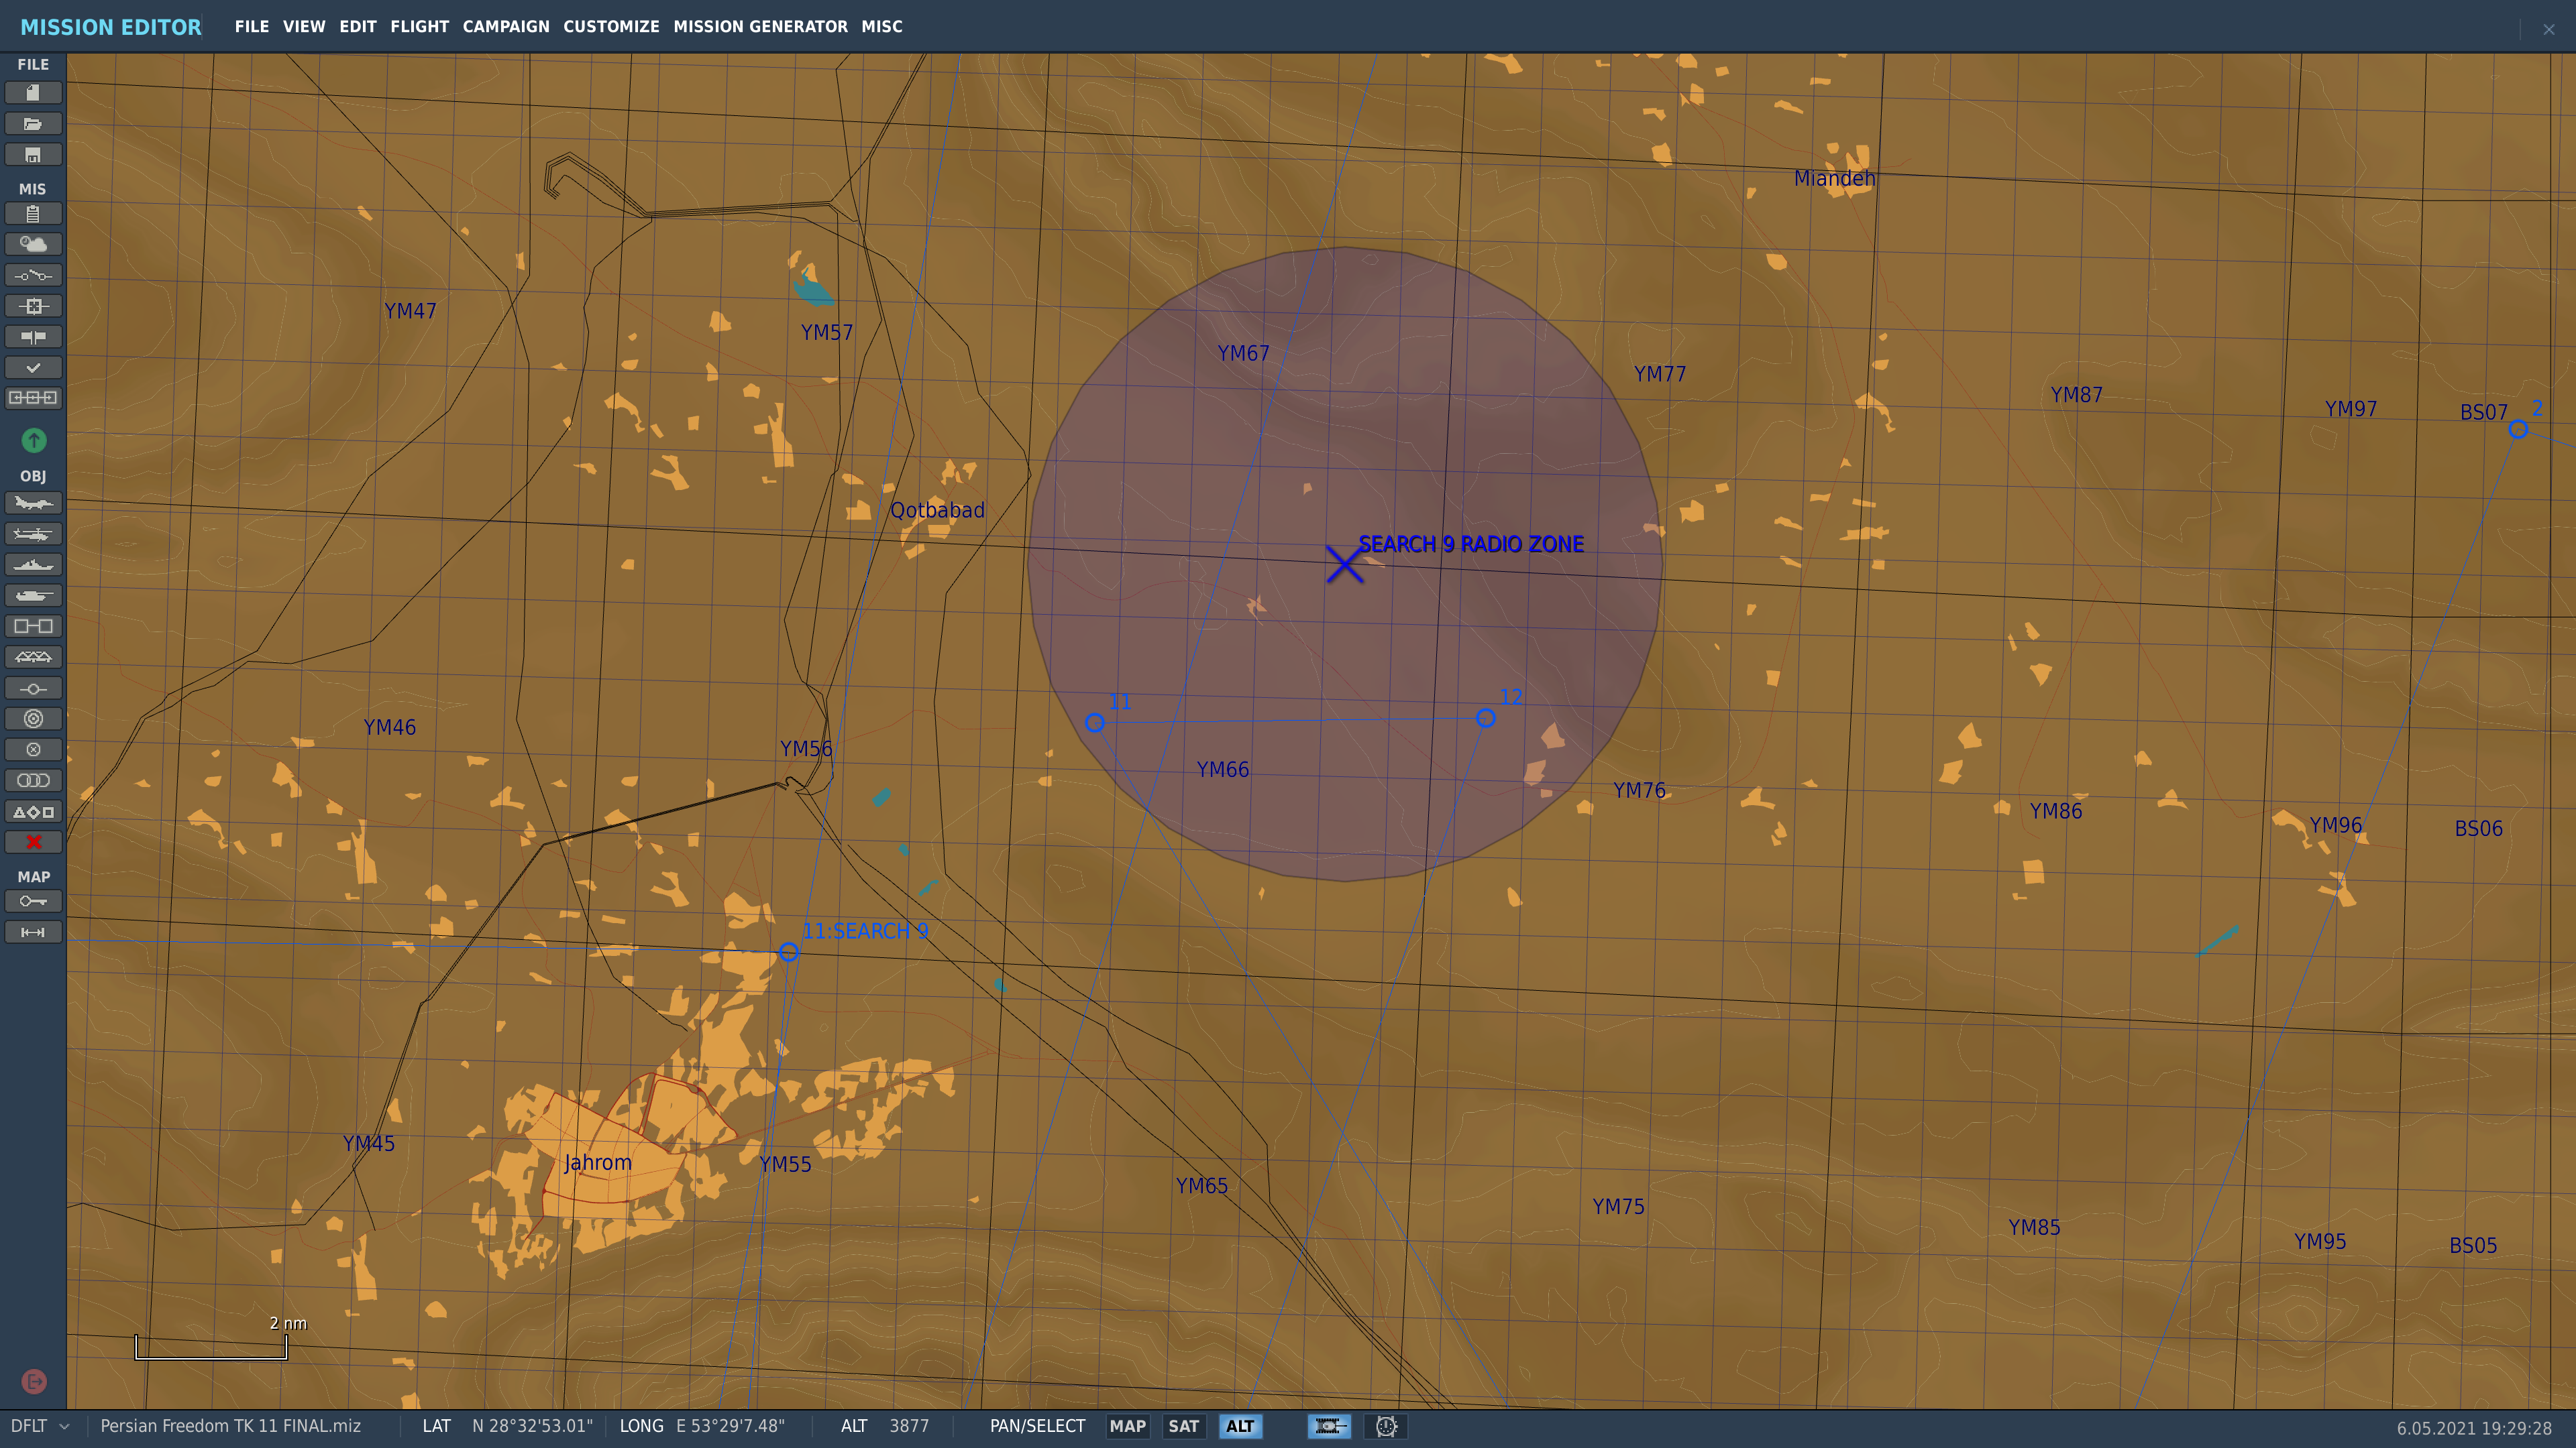Select the ground vehicle tank placement tool
Viewport: 2576px width, 1448px height.
pos(33,595)
